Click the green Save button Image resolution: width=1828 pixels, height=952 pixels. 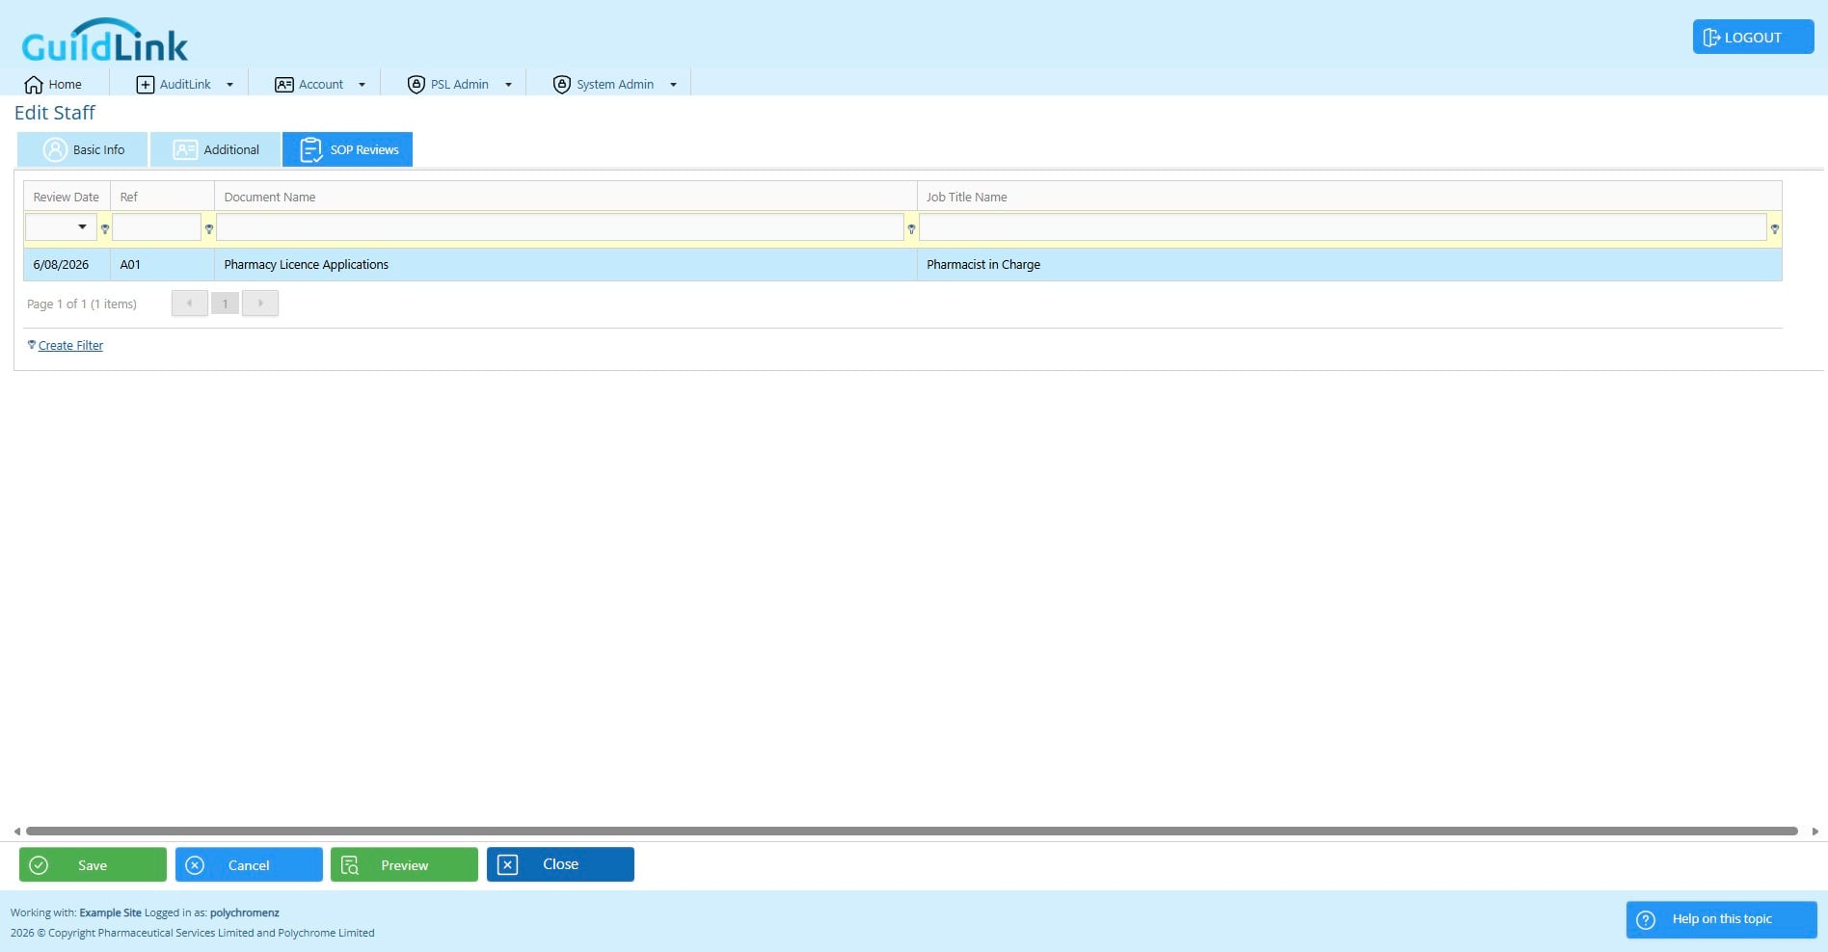point(93,864)
